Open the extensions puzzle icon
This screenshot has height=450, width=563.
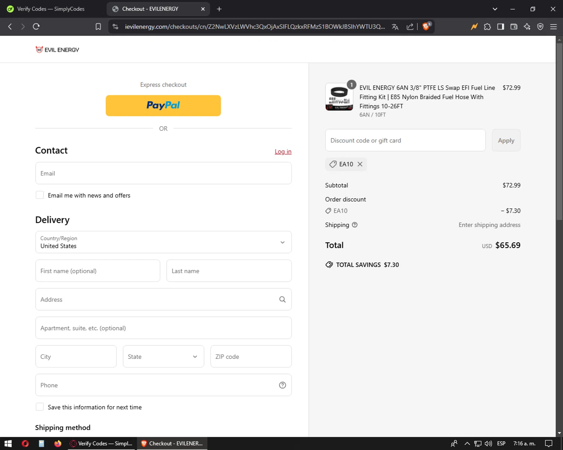coord(487,27)
